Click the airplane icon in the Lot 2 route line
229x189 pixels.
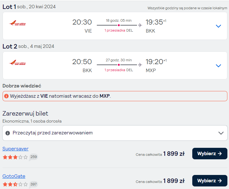click(x=140, y=65)
